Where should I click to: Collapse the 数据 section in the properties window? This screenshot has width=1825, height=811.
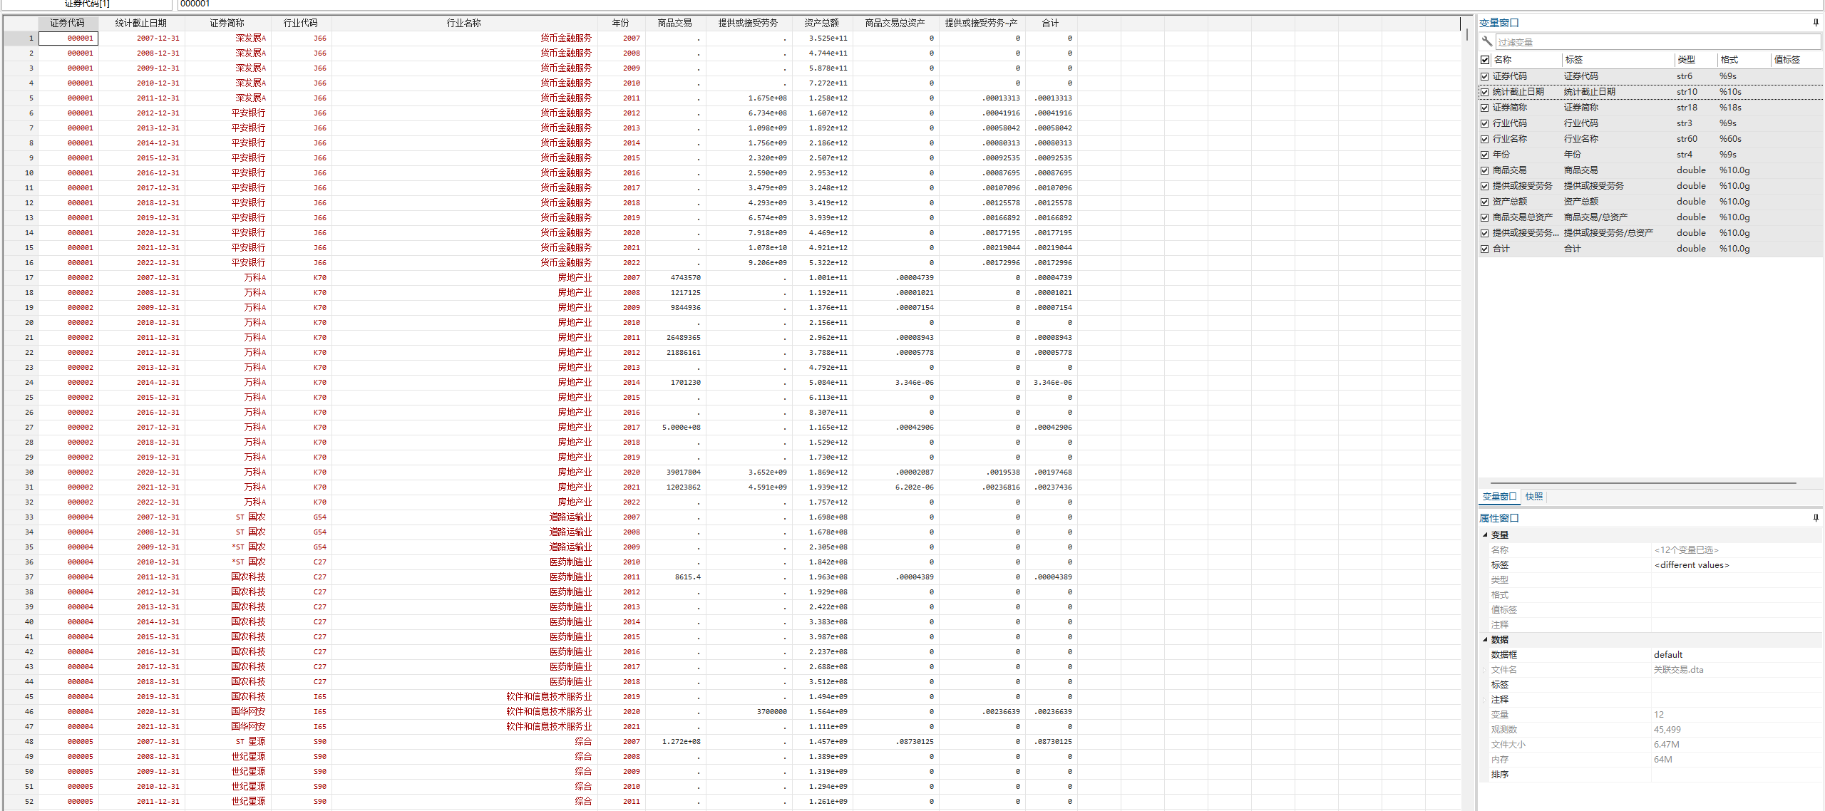coord(1485,639)
